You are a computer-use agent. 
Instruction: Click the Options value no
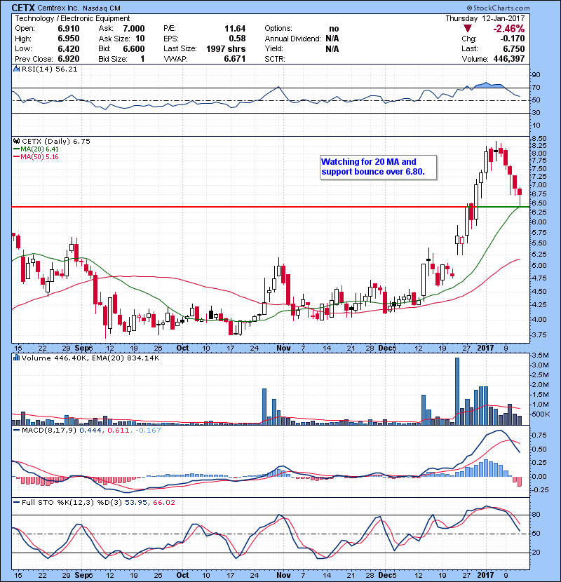334,29
